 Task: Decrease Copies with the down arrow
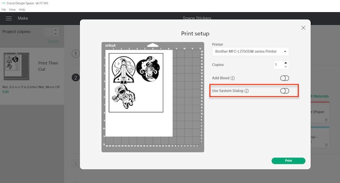[286, 67]
